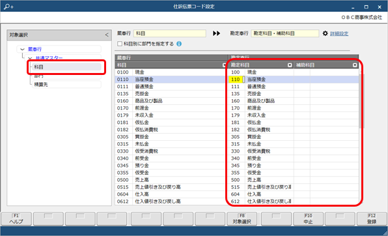The height and width of the screenshot is (236, 388).
Task: Open the 詳細設定 link
Action: 339,33
